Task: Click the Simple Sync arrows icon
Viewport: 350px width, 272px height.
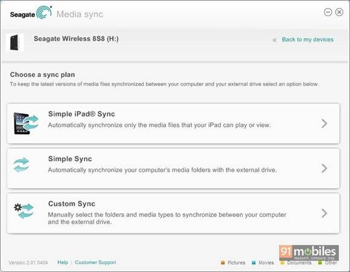Action: click(21, 165)
